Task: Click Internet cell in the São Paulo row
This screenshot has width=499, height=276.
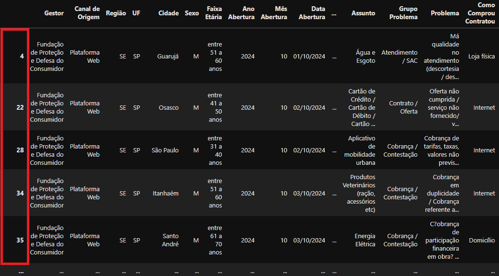Action: [484, 150]
